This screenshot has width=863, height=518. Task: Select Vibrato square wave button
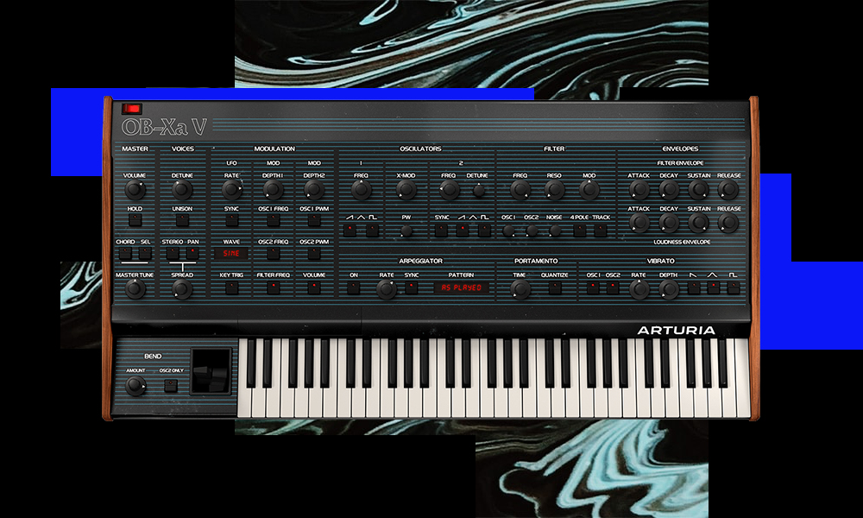coord(733,287)
